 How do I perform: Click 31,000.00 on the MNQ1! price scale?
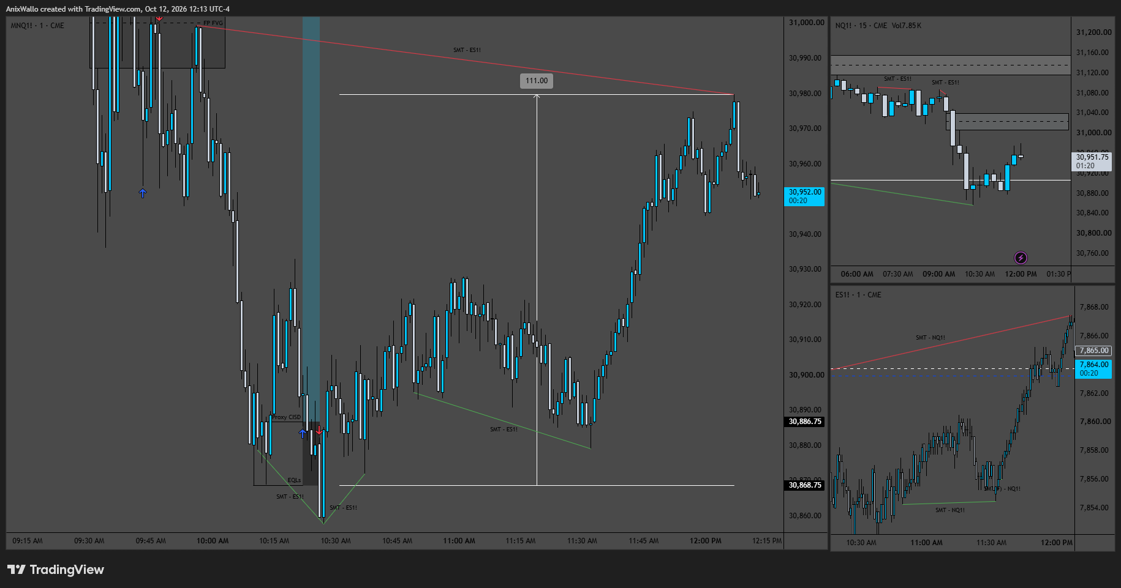pyautogui.click(x=806, y=23)
